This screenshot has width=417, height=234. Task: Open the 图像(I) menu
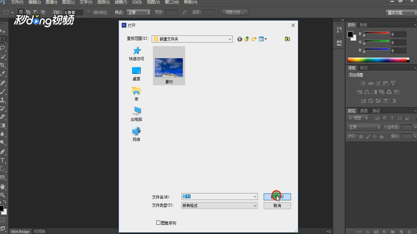tap(51, 2)
